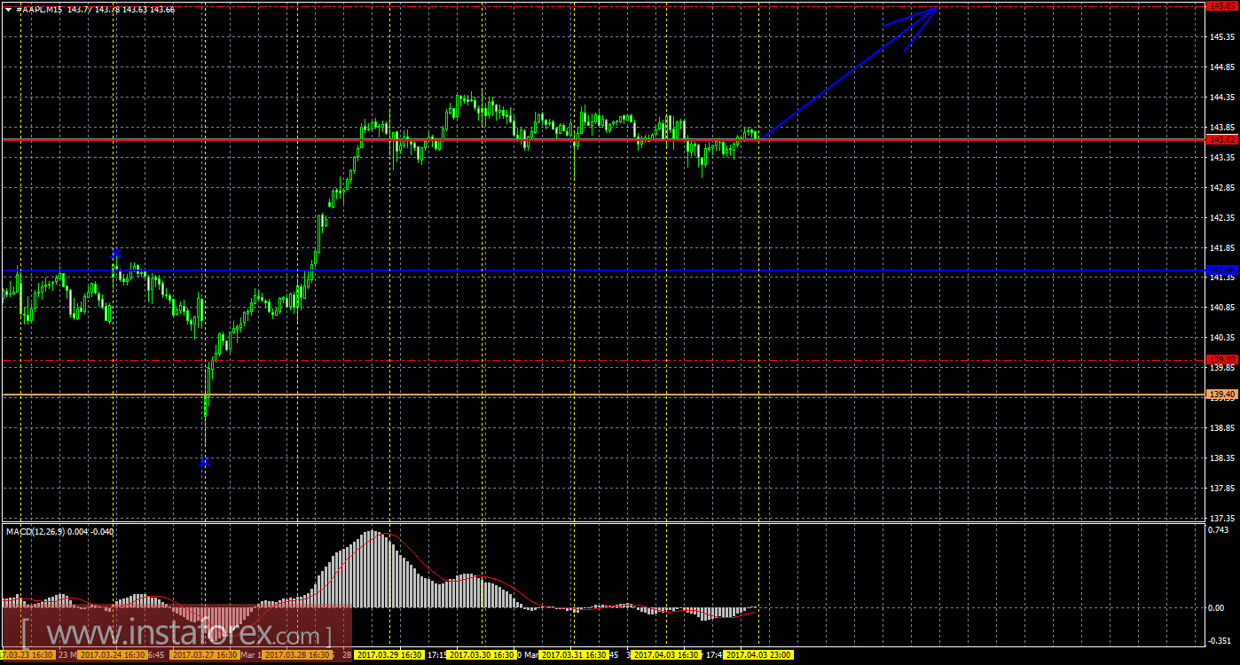This screenshot has width=1240, height=665.
Task: Select the 2017.03.30 16:30 time marker
Action: click(482, 655)
